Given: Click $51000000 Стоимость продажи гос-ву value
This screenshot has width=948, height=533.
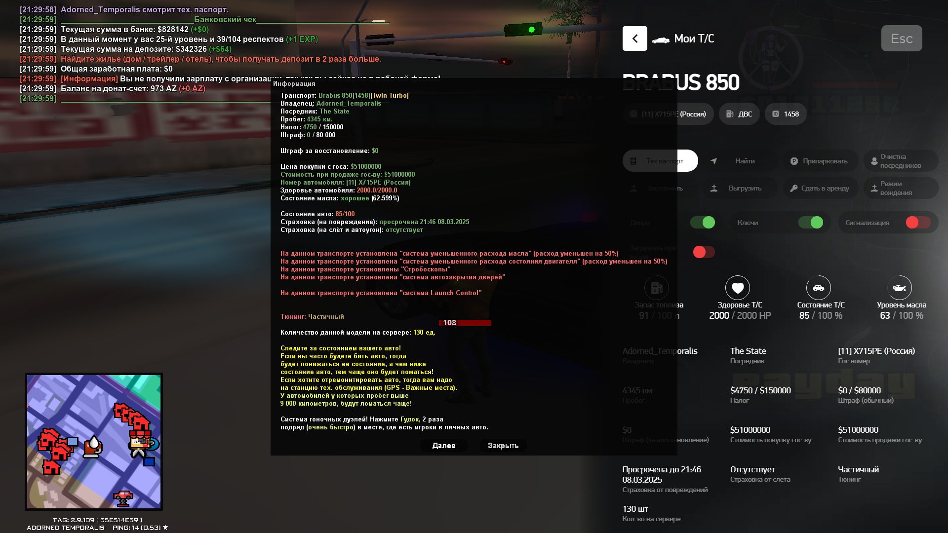Looking at the screenshot, I should [858, 430].
